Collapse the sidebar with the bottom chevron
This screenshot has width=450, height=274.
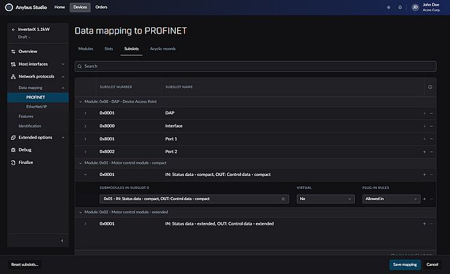[x=62, y=240]
